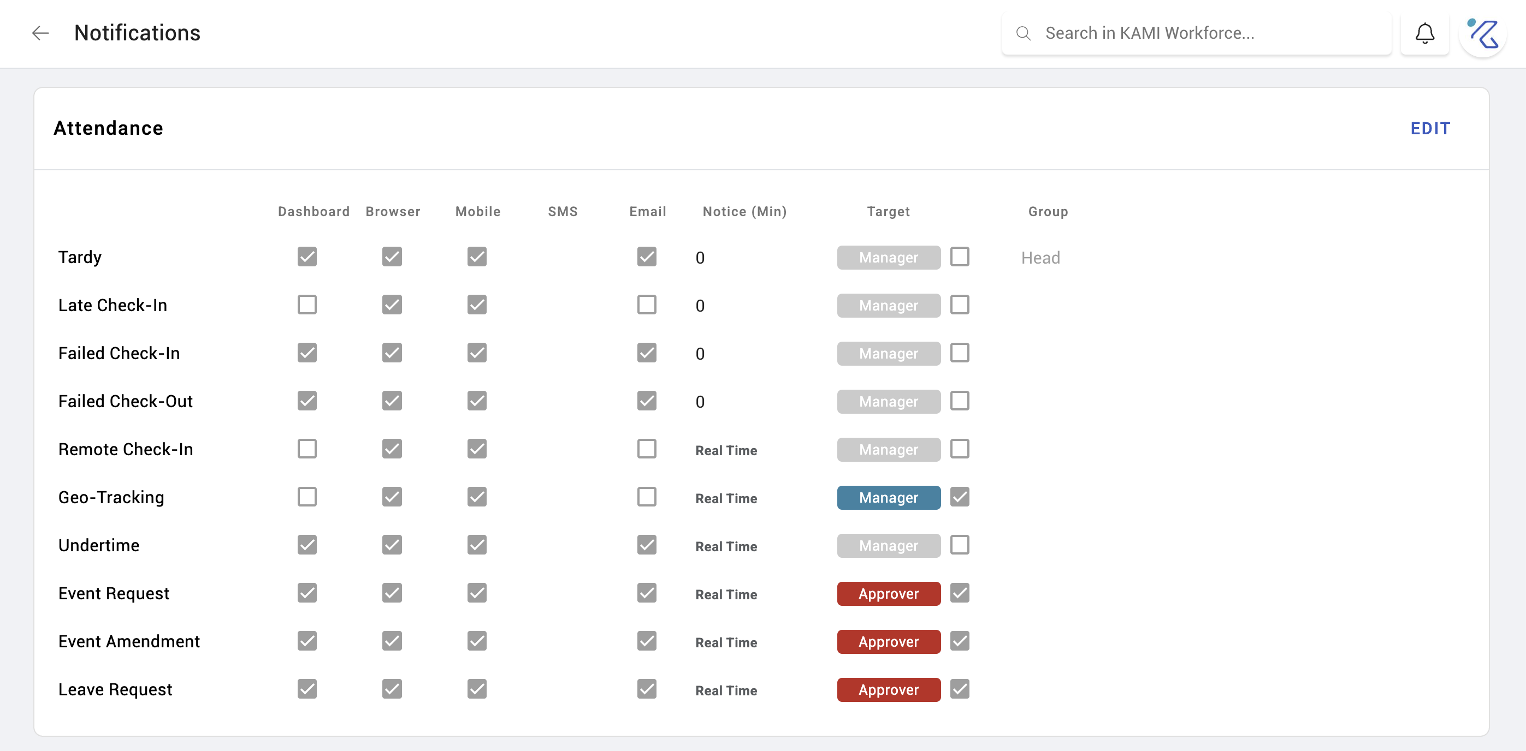Toggle Undertime Dashboard checkbox
The height and width of the screenshot is (751, 1526).
(307, 545)
